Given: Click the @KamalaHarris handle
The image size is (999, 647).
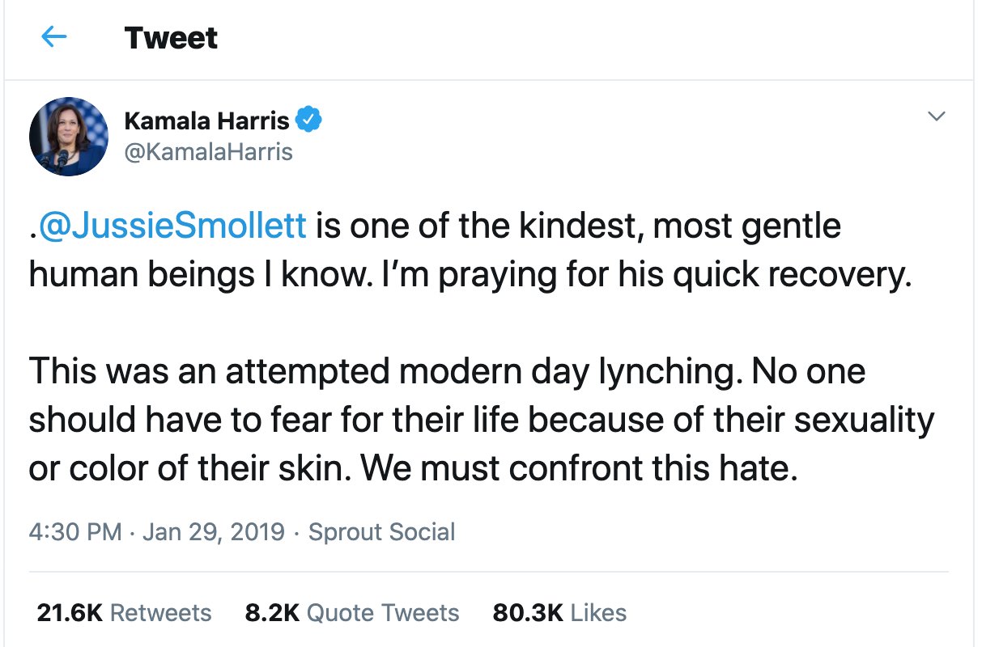Looking at the screenshot, I should pos(208,151).
